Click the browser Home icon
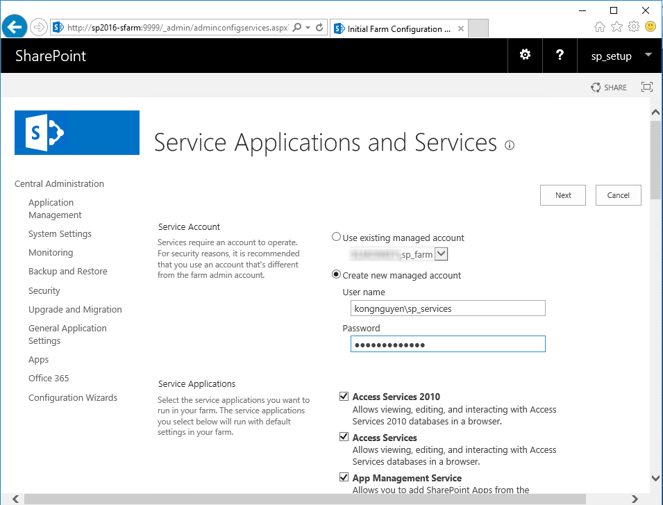 (x=600, y=27)
